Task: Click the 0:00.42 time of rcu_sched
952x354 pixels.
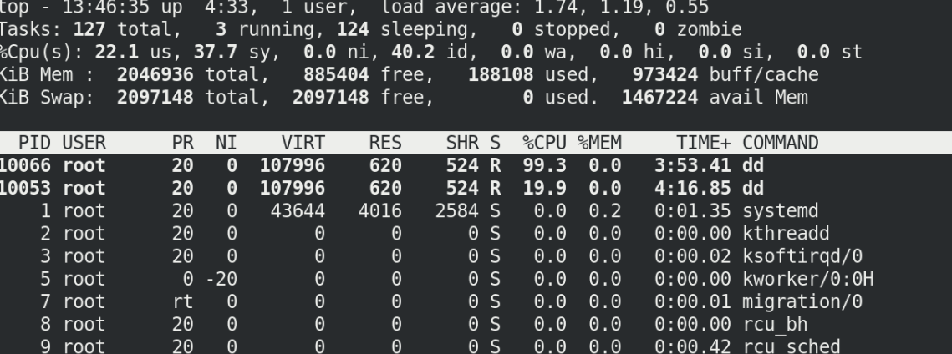Action: pos(693,347)
